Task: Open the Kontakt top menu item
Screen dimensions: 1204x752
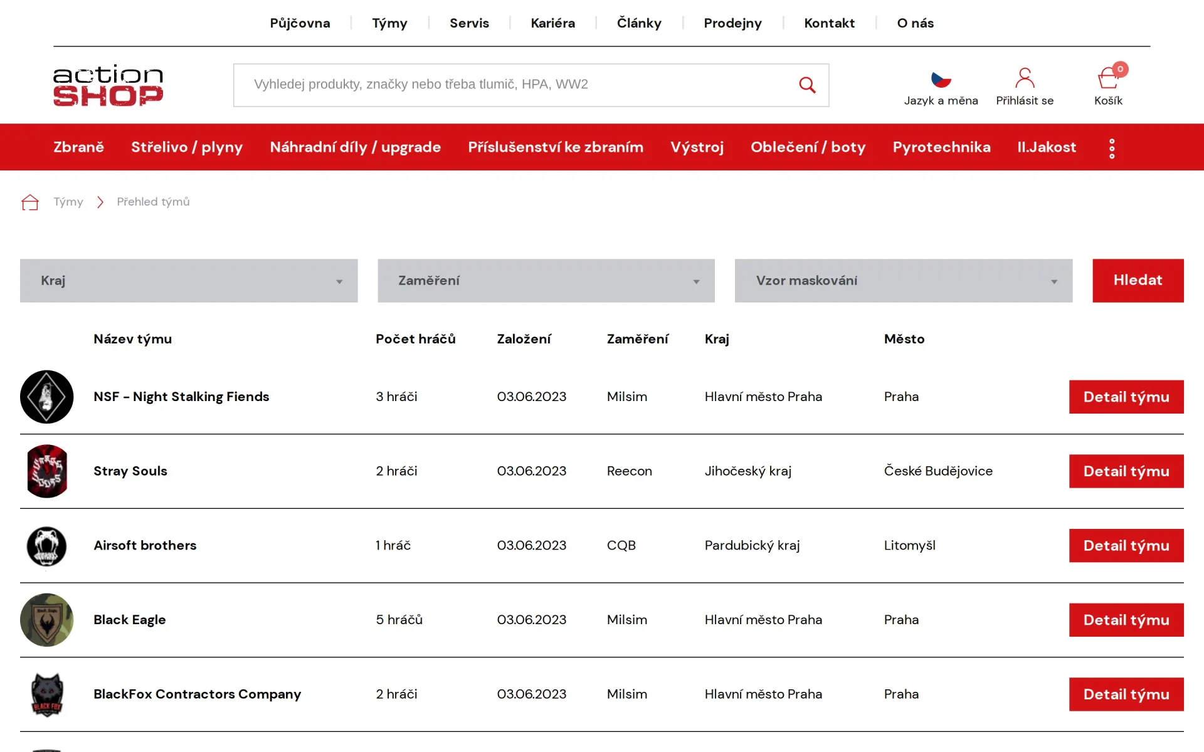Action: point(829,23)
